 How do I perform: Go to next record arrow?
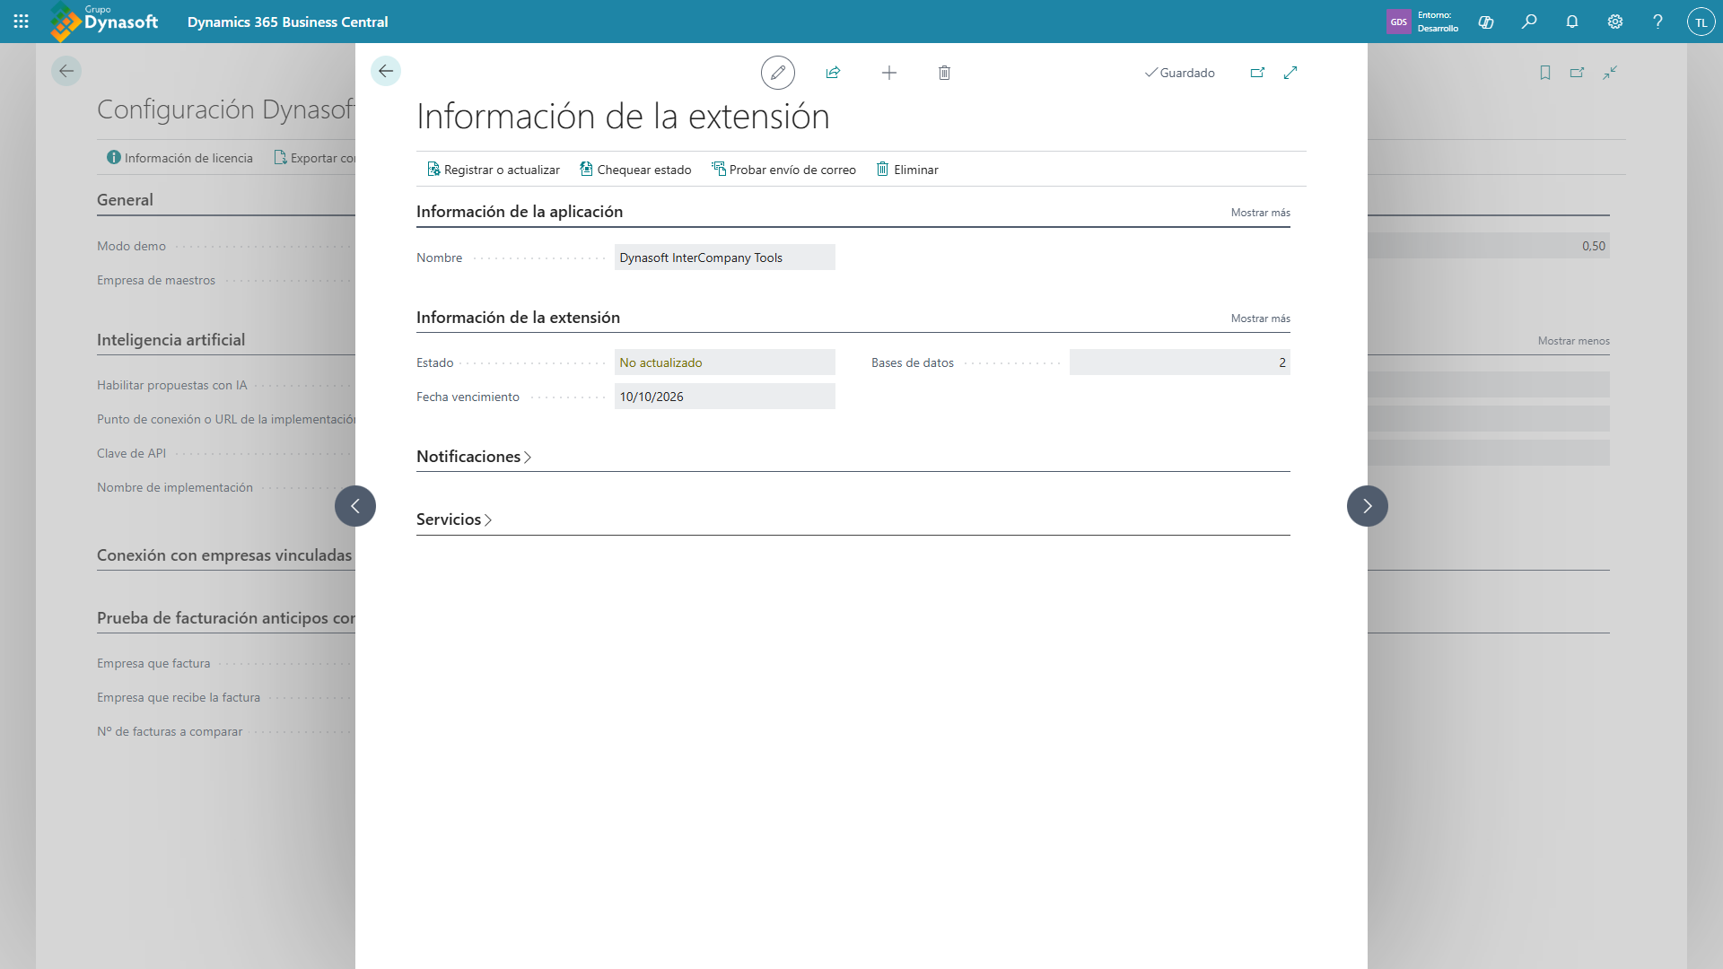coord(1368,506)
